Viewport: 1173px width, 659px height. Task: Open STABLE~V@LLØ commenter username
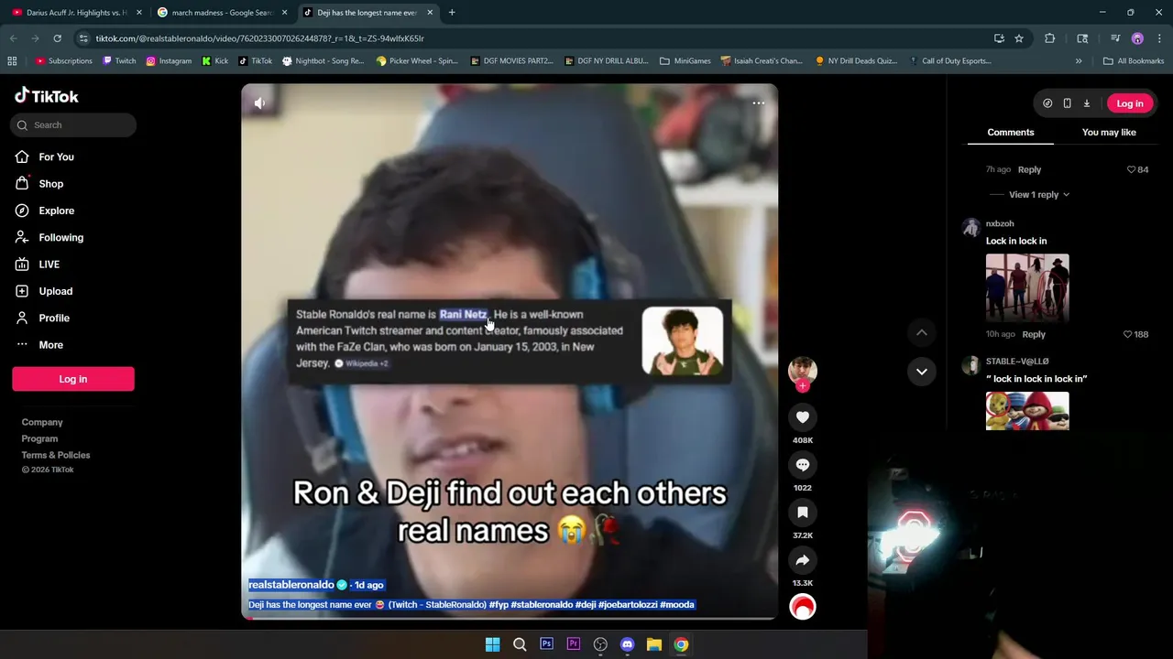click(1017, 362)
